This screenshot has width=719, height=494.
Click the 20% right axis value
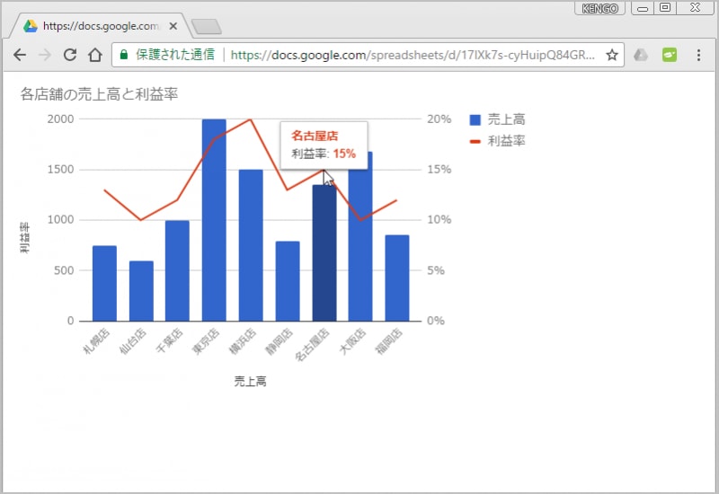pyautogui.click(x=439, y=119)
